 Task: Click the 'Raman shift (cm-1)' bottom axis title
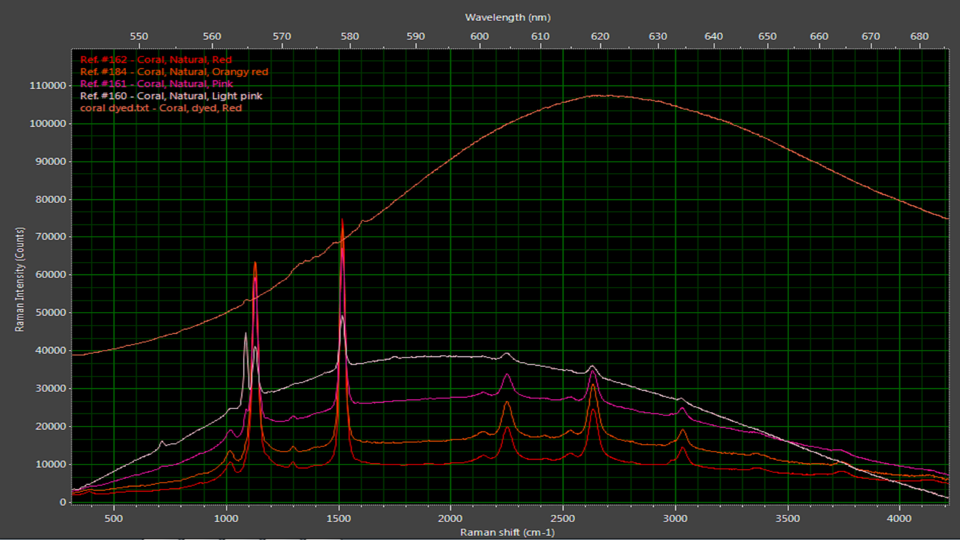coord(507,532)
